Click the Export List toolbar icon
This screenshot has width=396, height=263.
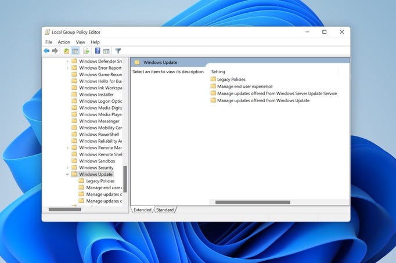coord(86,51)
